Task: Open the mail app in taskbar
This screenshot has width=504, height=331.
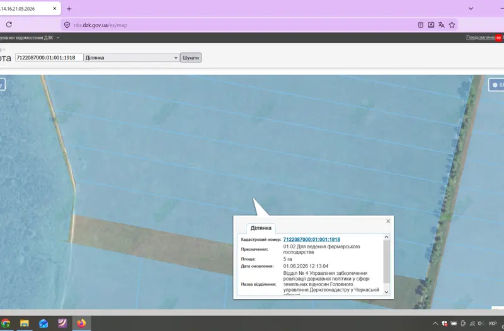Action: 43,323
